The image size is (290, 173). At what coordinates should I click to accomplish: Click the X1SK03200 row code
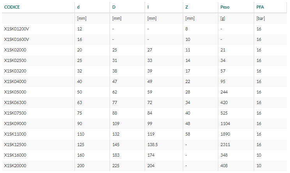15,71
